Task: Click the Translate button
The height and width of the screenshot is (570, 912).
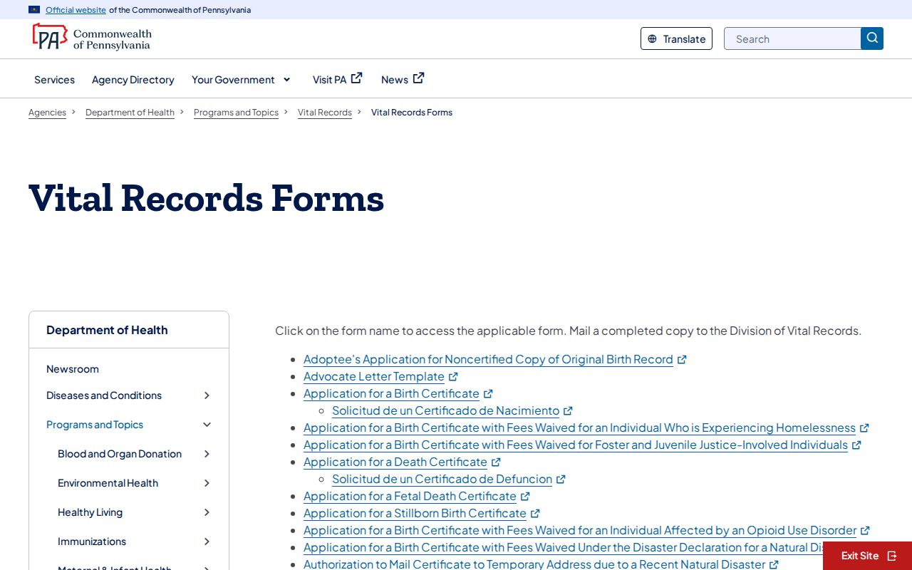Action: [x=676, y=38]
